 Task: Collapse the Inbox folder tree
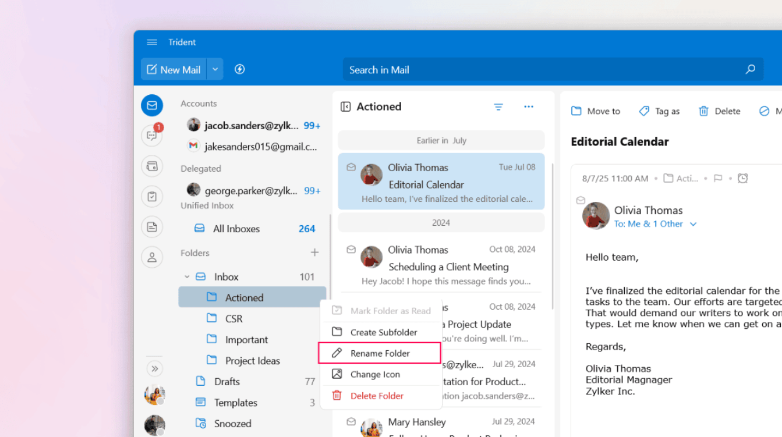(187, 277)
